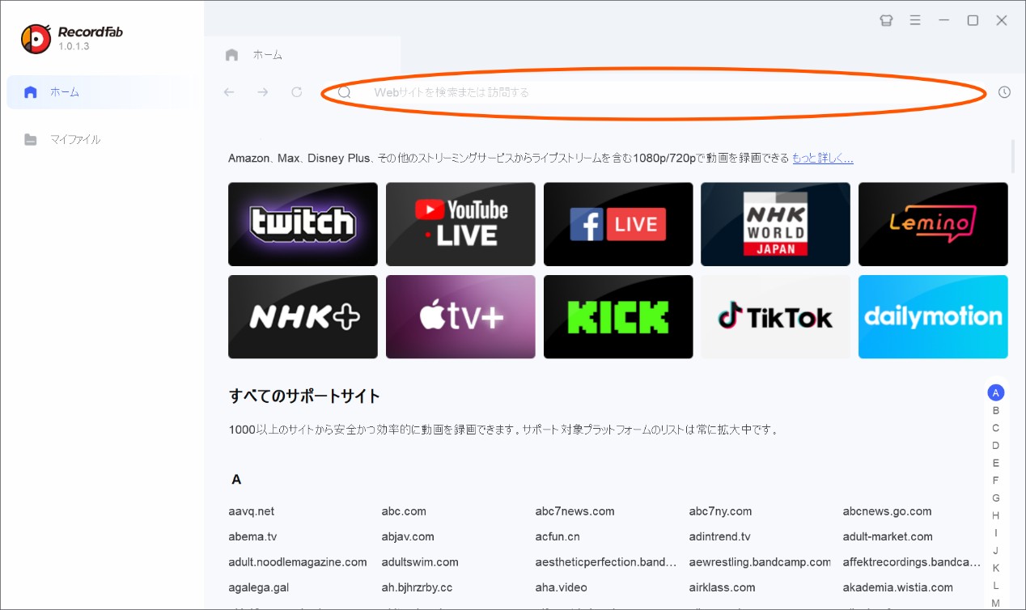
Task: Click the adintrend.tv site entry
Action: tap(720, 536)
